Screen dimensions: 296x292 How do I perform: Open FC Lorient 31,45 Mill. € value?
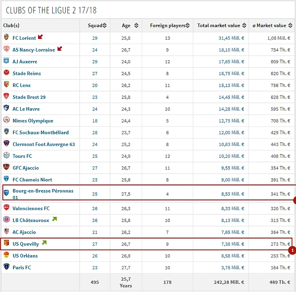pyautogui.click(x=231, y=38)
